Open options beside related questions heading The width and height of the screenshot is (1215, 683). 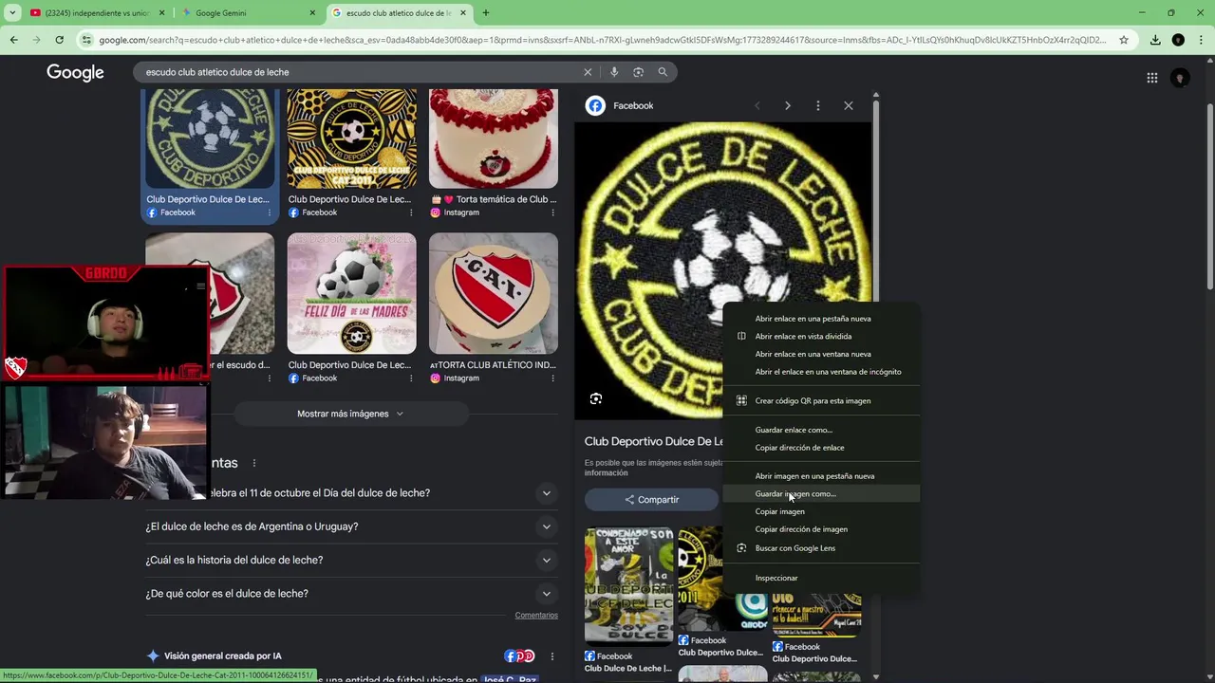click(253, 463)
